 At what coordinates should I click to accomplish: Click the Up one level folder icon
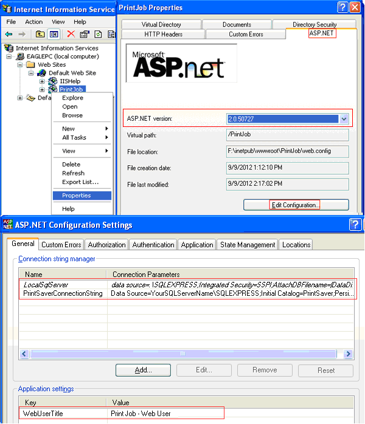coord(40,34)
